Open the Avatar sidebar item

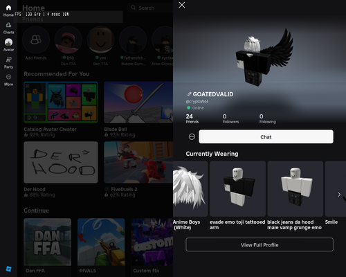pyautogui.click(x=8, y=45)
